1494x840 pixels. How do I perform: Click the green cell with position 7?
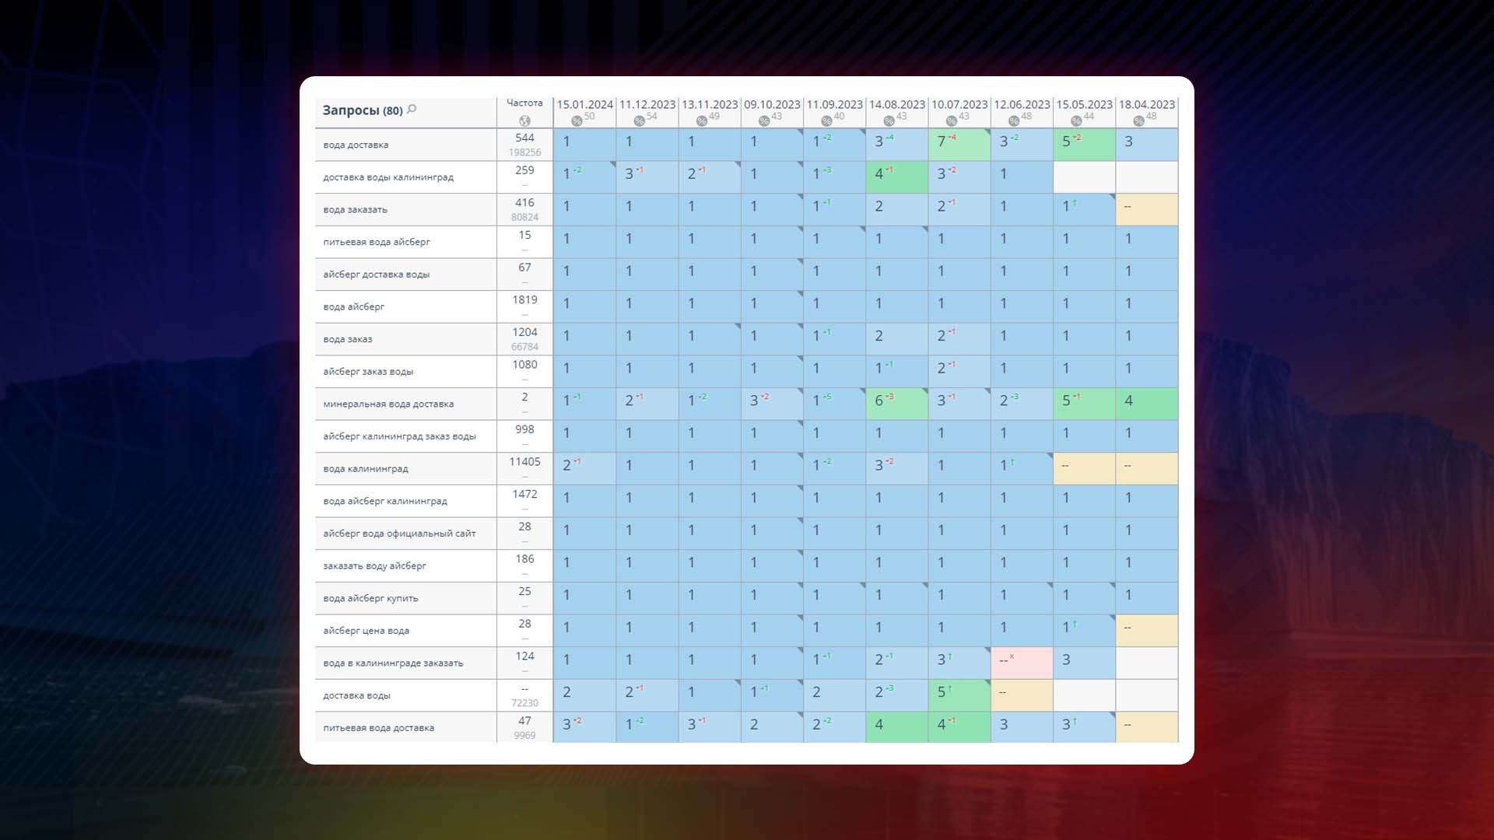[x=959, y=144]
